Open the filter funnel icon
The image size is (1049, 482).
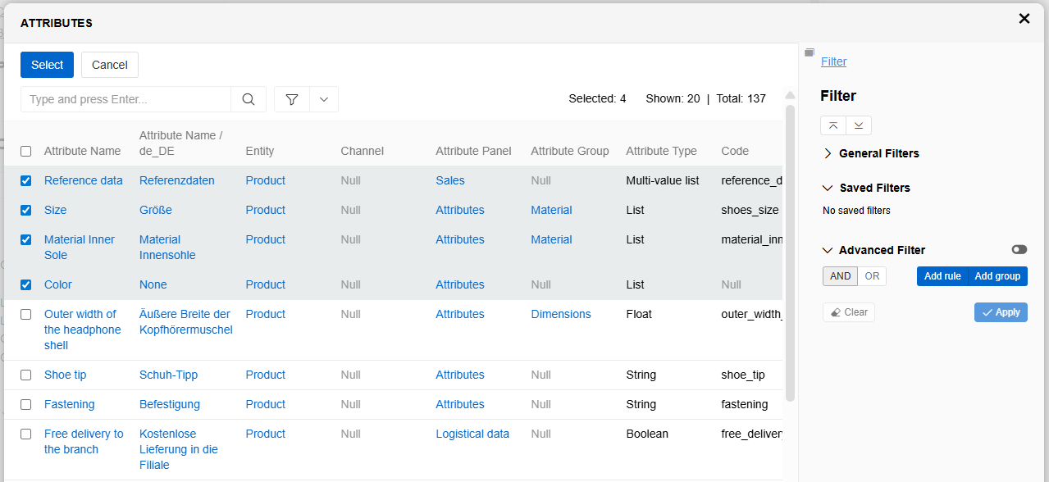[292, 99]
